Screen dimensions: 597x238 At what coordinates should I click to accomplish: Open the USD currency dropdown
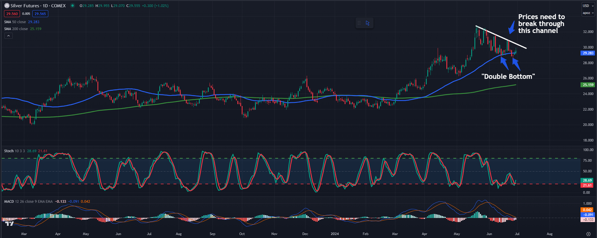(588, 6)
